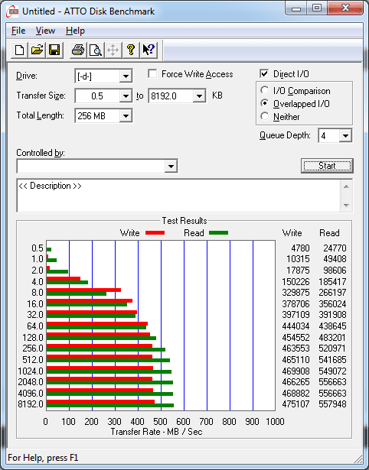This screenshot has width=369, height=470.
Task: Open the File menu
Action: click(18, 31)
